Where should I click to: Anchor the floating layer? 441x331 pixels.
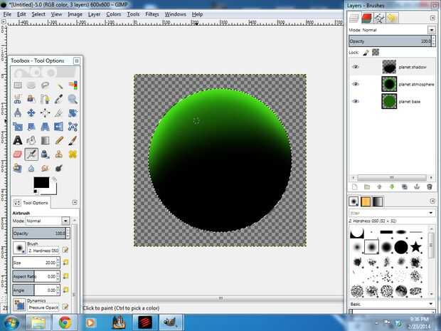(417, 186)
